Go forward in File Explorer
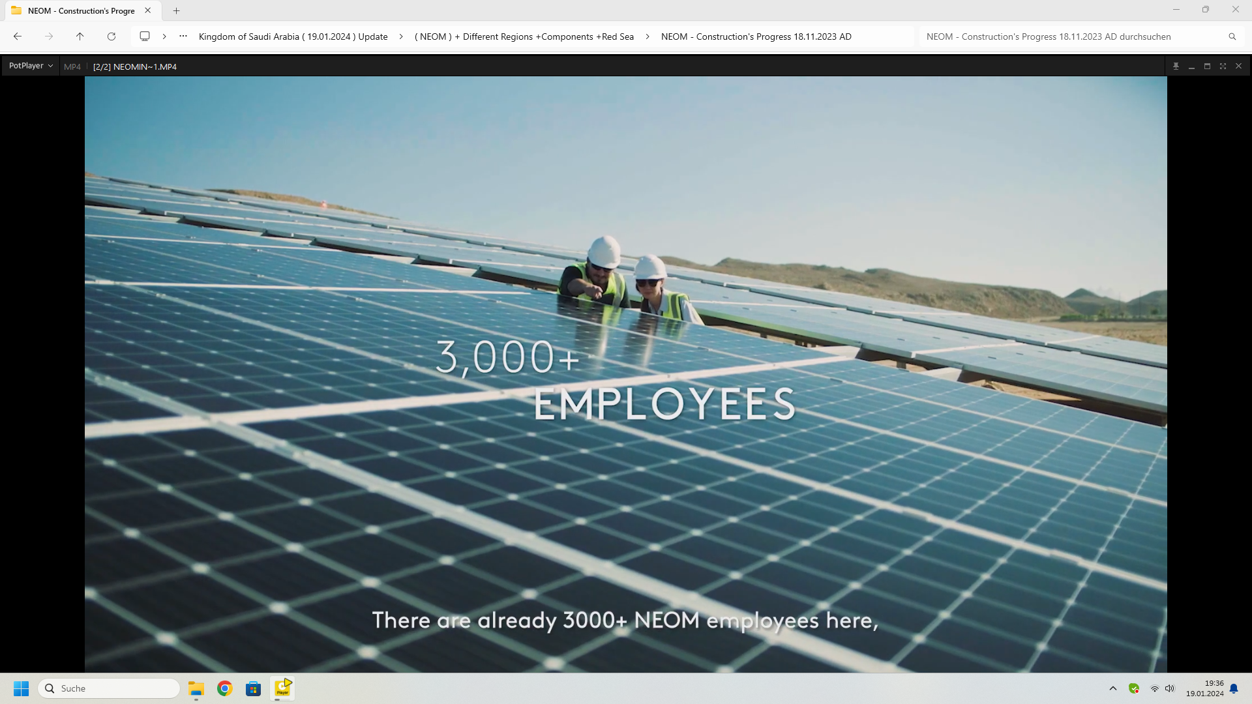 (49, 37)
